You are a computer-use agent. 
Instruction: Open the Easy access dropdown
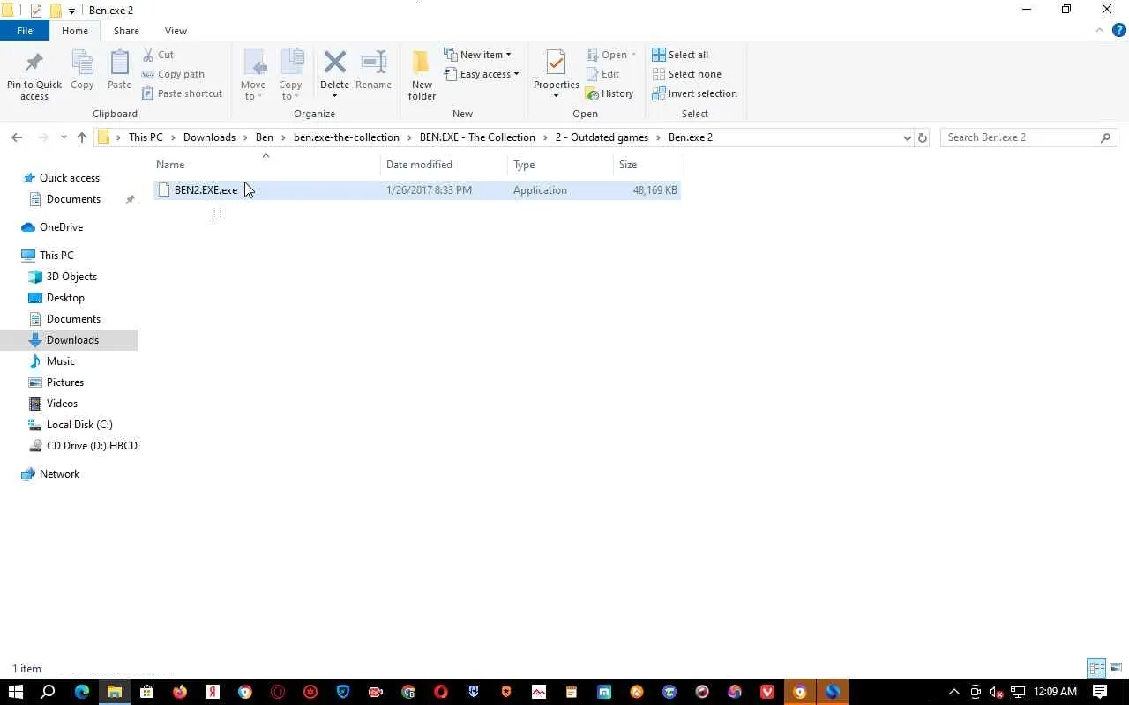[482, 74]
